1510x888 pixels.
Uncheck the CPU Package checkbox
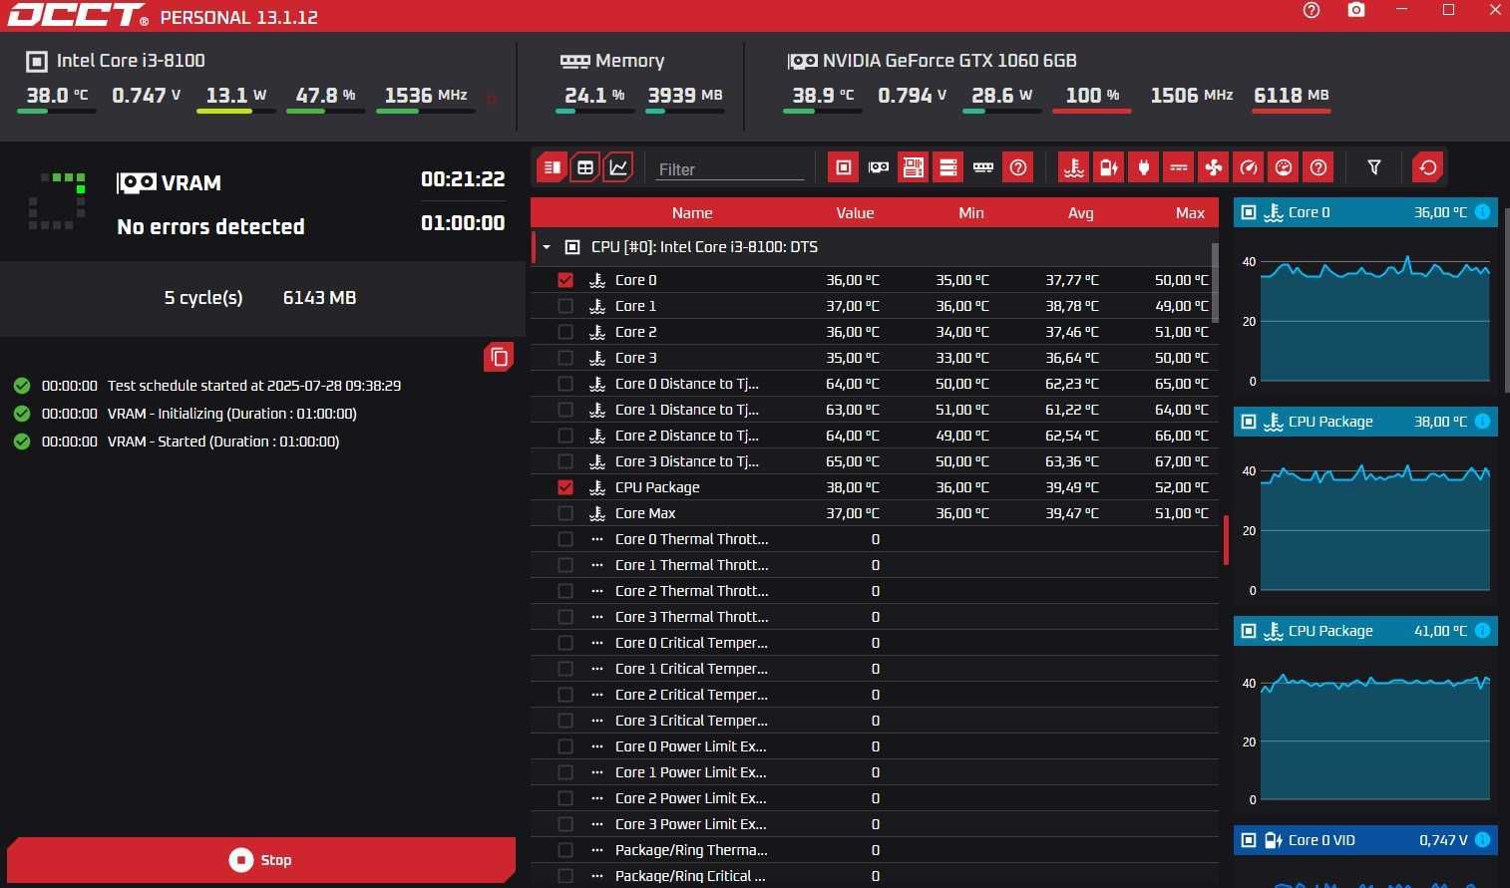click(x=566, y=487)
